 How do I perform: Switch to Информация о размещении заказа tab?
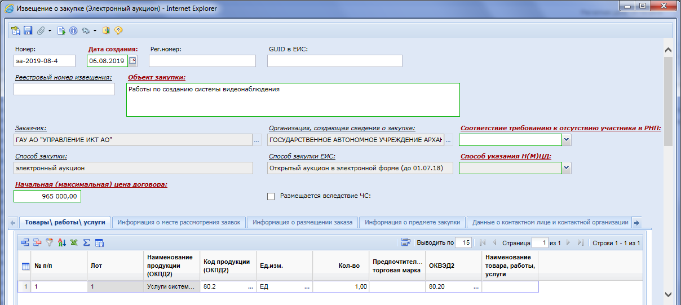(302, 222)
